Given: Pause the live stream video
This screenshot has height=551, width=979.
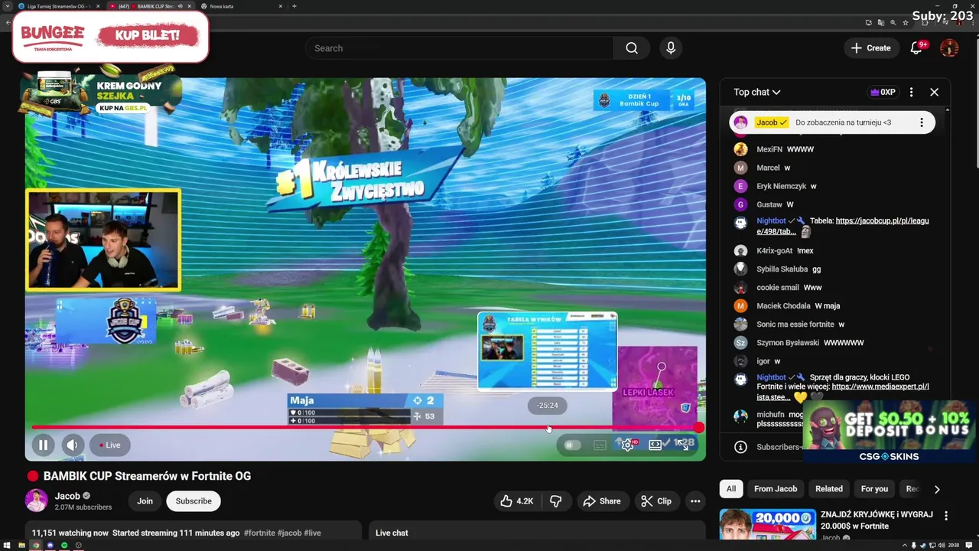Looking at the screenshot, I should pos(43,445).
